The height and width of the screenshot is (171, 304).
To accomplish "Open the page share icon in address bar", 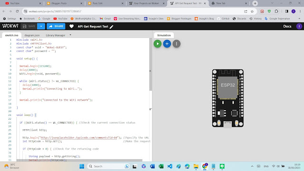I will pyautogui.click(x=246, y=11).
